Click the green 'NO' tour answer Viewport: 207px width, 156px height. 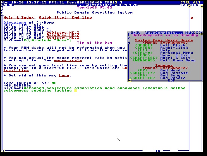54,83
